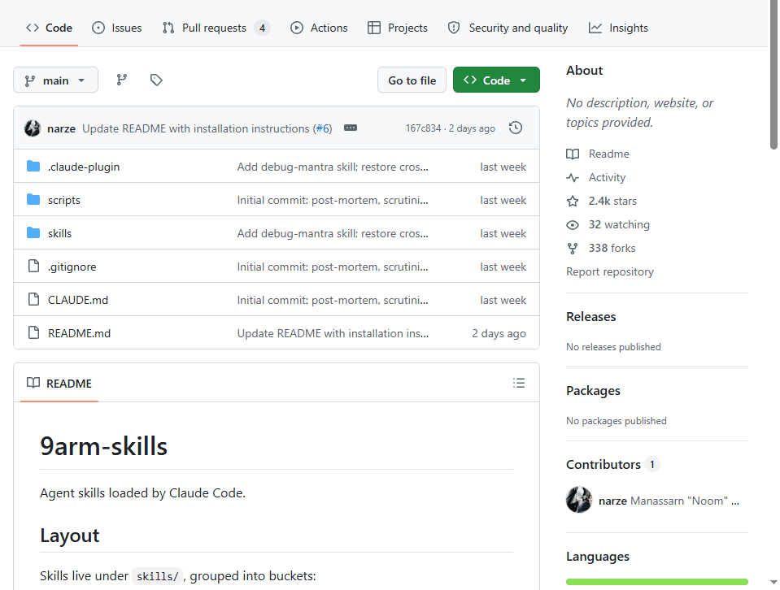Click the '2 days ago' README.md timestamp
The image size is (780, 590).
click(499, 333)
